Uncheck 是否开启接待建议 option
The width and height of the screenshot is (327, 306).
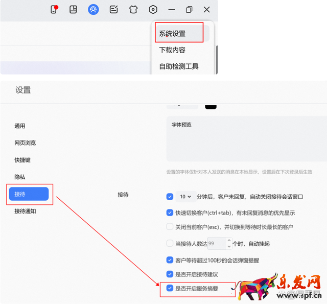click(x=170, y=274)
